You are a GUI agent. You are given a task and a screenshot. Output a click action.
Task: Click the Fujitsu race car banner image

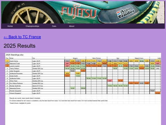pyautogui.click(x=83, y=12)
